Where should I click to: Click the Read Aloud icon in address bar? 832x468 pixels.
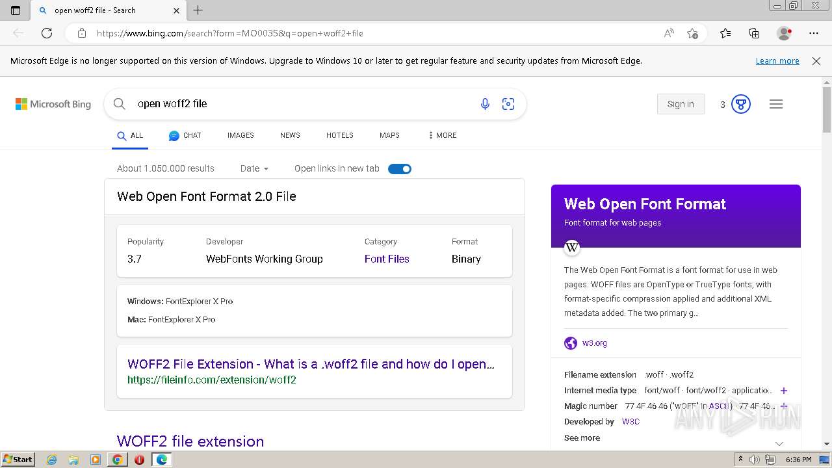669,33
